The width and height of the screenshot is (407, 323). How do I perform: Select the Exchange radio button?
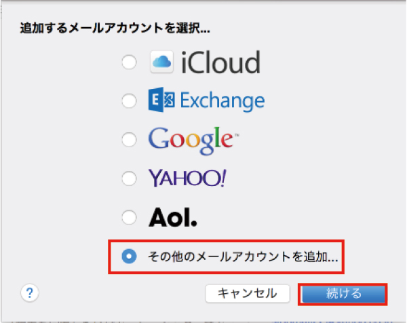[x=129, y=100]
